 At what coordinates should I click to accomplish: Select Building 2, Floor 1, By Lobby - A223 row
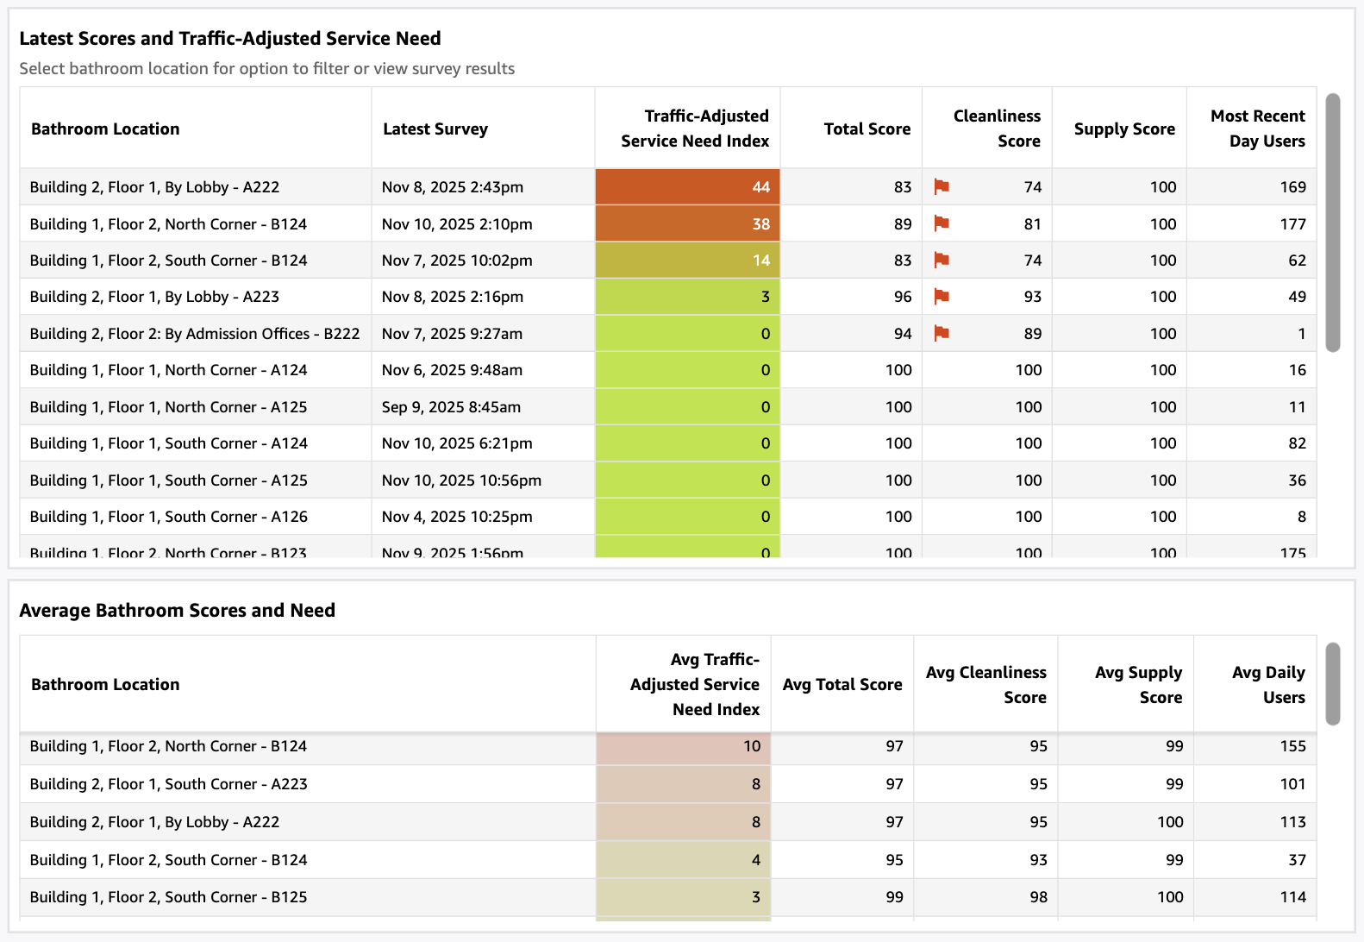pos(154,297)
